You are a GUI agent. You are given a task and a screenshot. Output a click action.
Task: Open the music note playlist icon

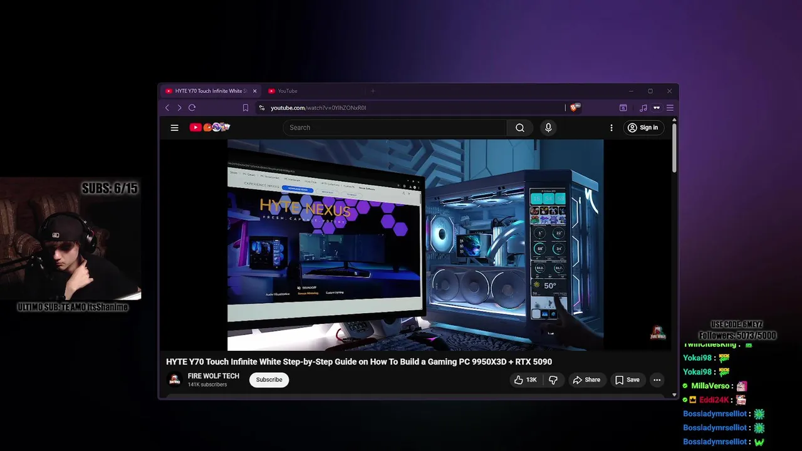643,108
